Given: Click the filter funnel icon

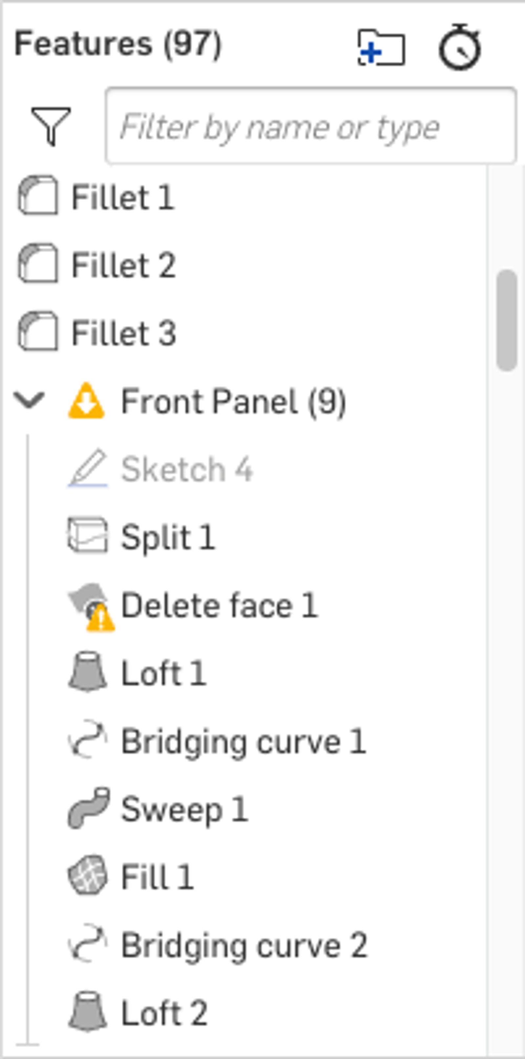Looking at the screenshot, I should click(x=51, y=126).
